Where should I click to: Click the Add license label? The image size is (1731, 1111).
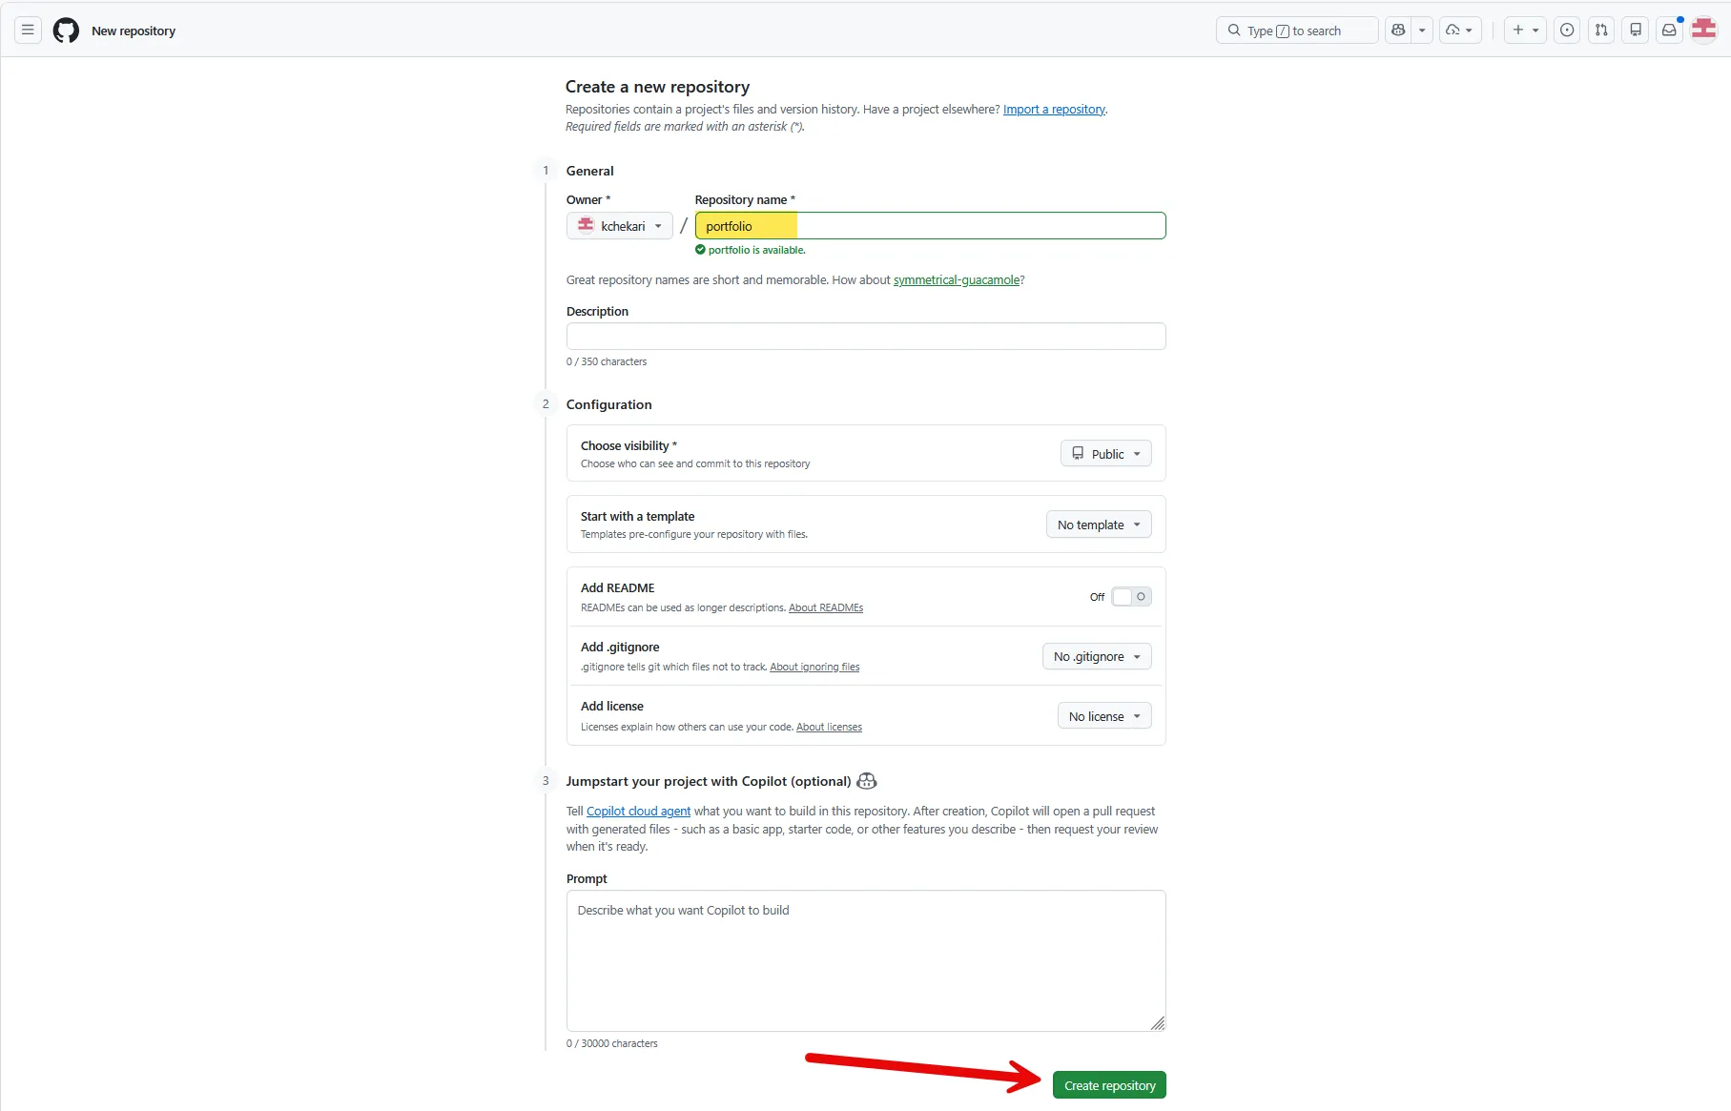pos(612,707)
